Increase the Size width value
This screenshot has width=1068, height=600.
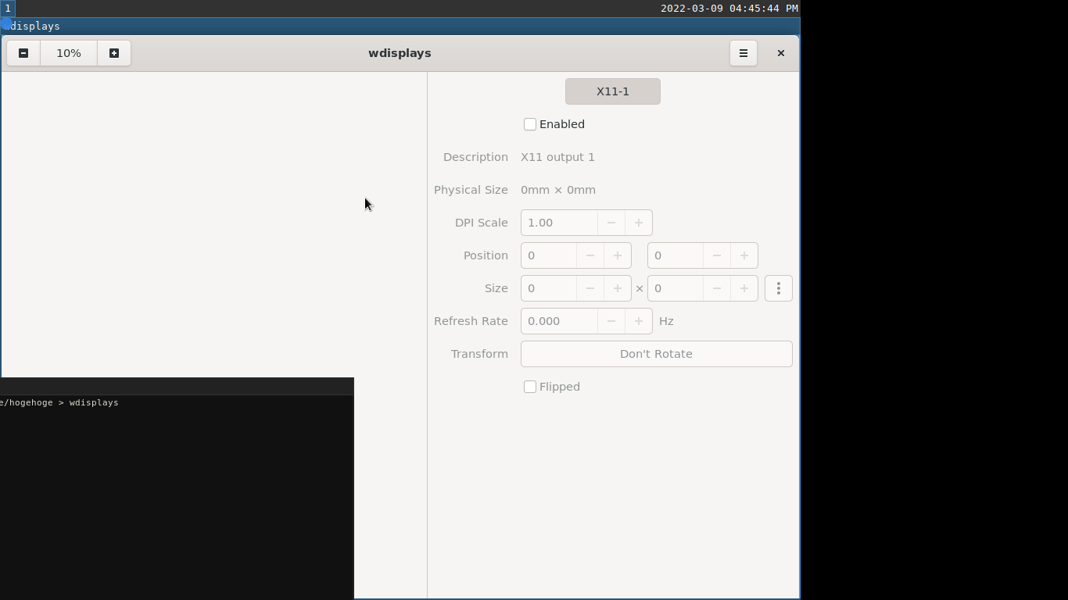click(x=618, y=288)
